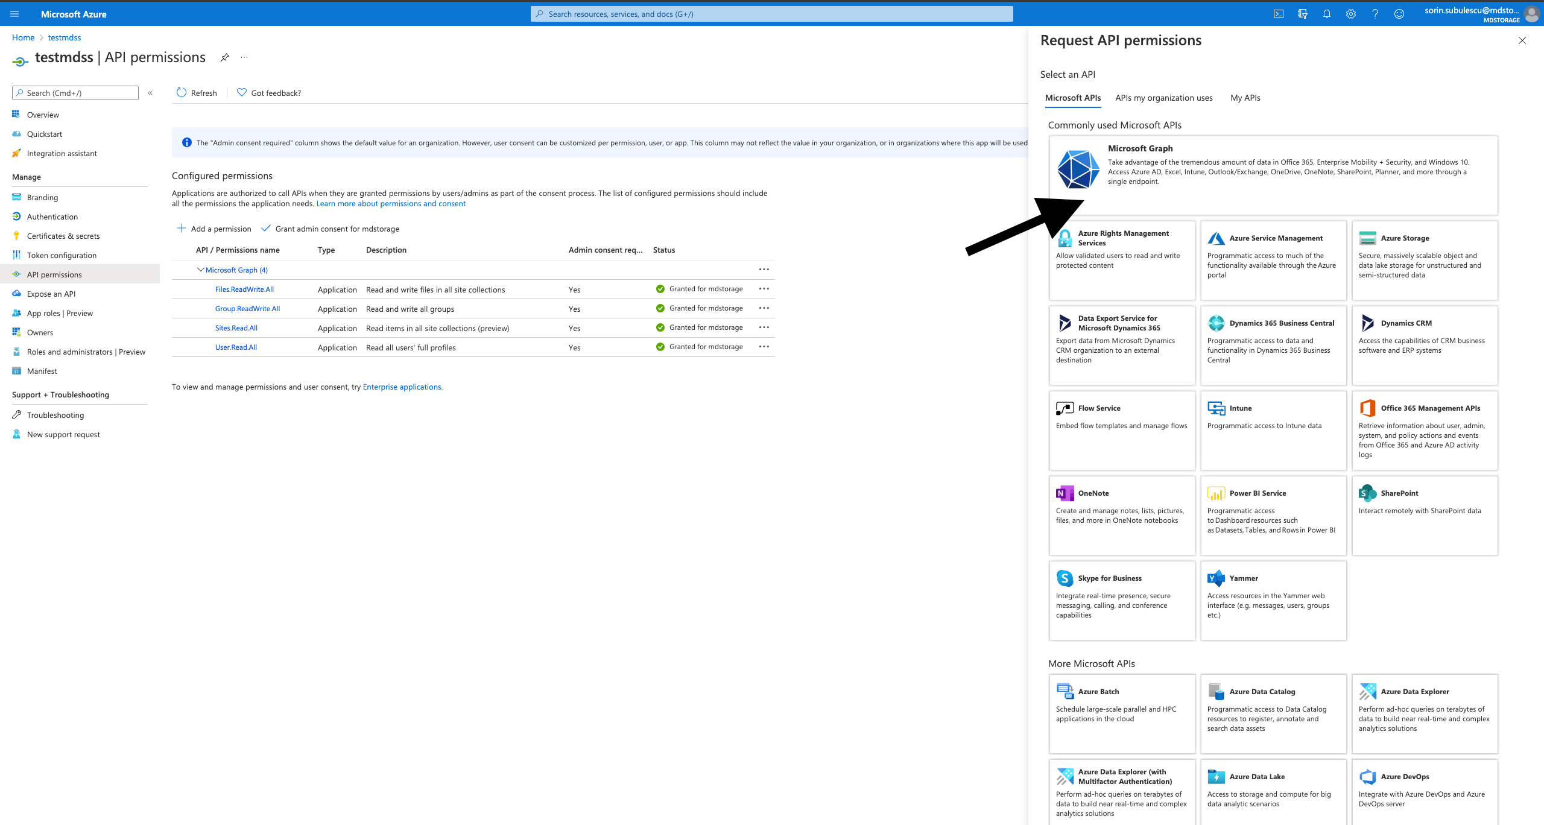Switch to the My APIs tab

click(x=1245, y=98)
